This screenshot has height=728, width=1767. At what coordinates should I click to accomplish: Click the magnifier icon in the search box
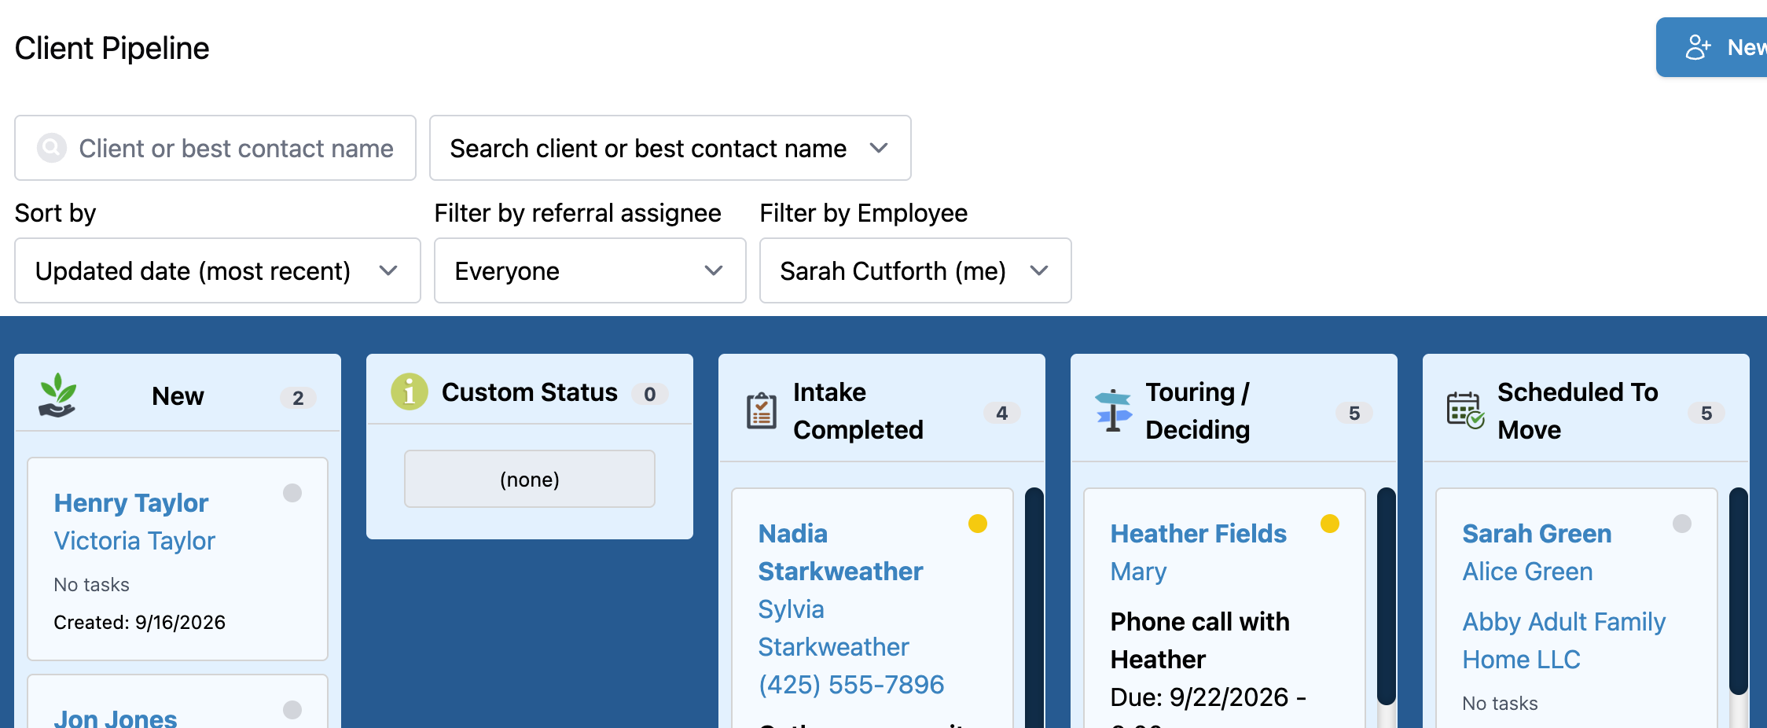52,148
